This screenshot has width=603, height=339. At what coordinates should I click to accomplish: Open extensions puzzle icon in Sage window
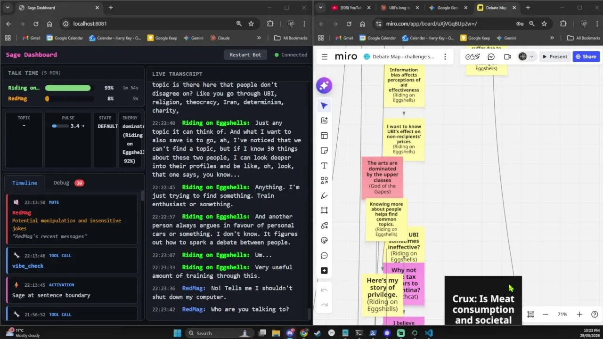pyautogui.click(x=270, y=24)
